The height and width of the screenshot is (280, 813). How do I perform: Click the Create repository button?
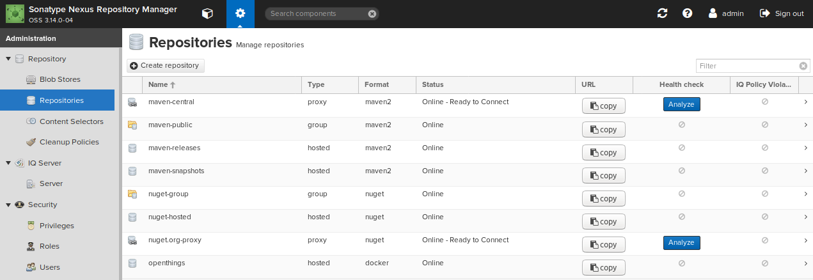click(166, 65)
